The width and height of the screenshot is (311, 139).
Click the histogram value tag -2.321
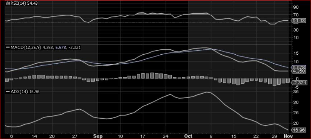pyautogui.click(x=299, y=83)
